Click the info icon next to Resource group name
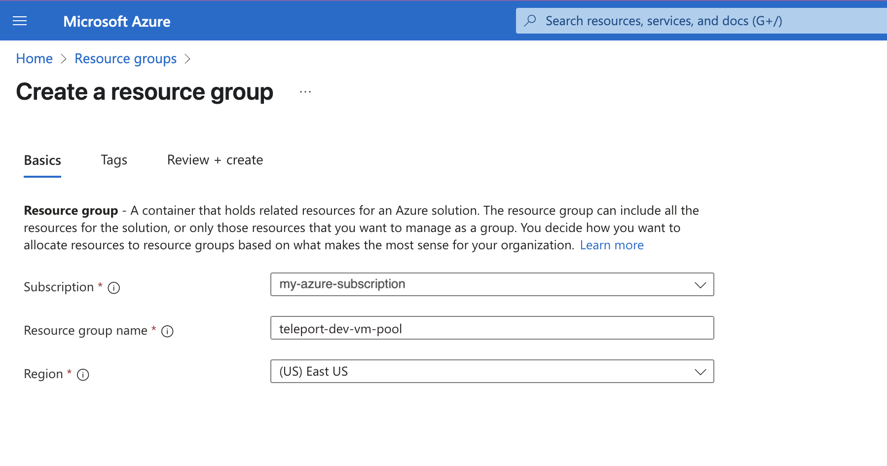Image resolution: width=887 pixels, height=466 pixels. click(x=168, y=331)
